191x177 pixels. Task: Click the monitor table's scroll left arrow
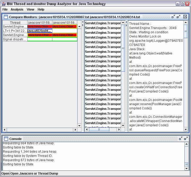[4, 130]
